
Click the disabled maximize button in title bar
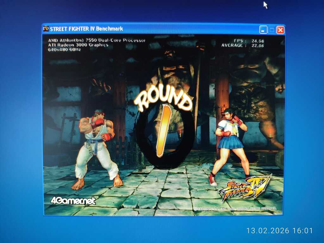(x=272, y=30)
